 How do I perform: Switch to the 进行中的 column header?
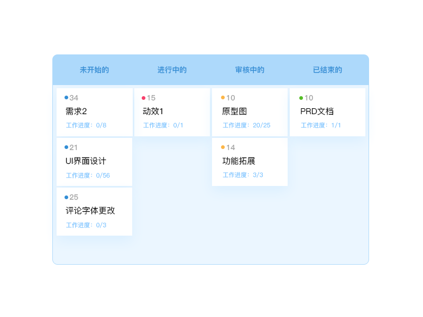click(172, 70)
